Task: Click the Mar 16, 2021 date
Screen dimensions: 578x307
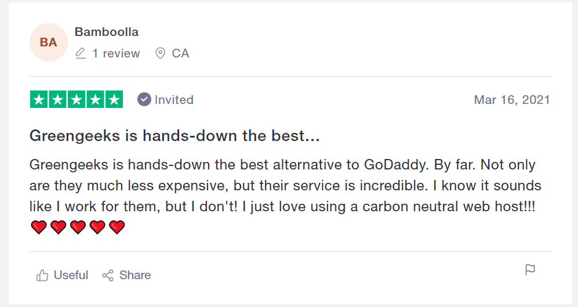Action: tap(512, 100)
